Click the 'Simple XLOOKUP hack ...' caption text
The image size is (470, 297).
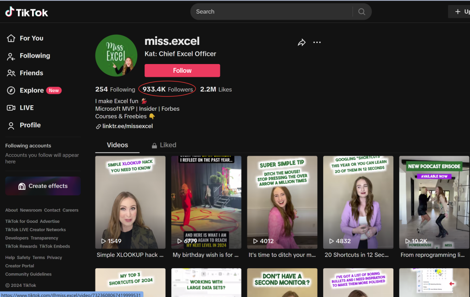[130, 255]
